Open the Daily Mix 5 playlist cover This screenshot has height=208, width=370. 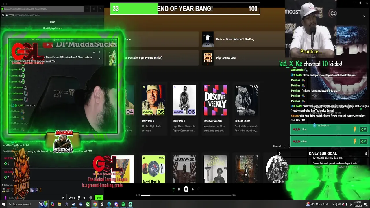153,100
